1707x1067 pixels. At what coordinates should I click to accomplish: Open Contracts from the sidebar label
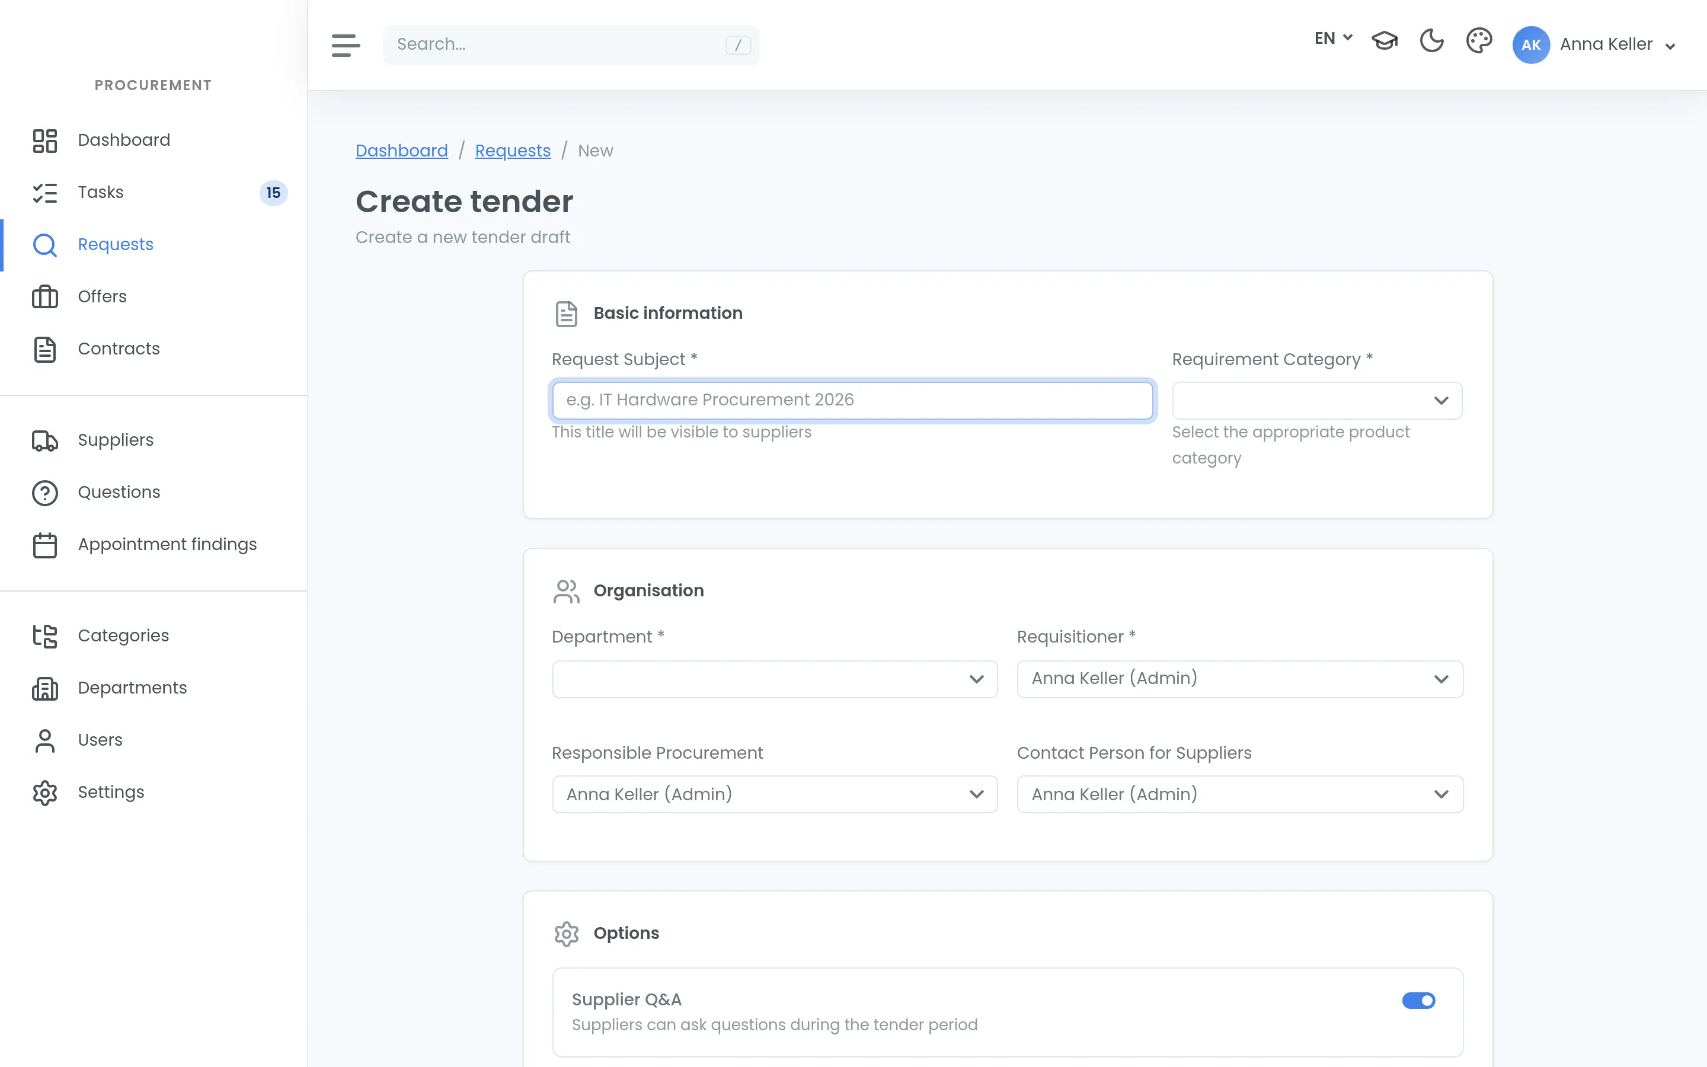[x=119, y=349]
